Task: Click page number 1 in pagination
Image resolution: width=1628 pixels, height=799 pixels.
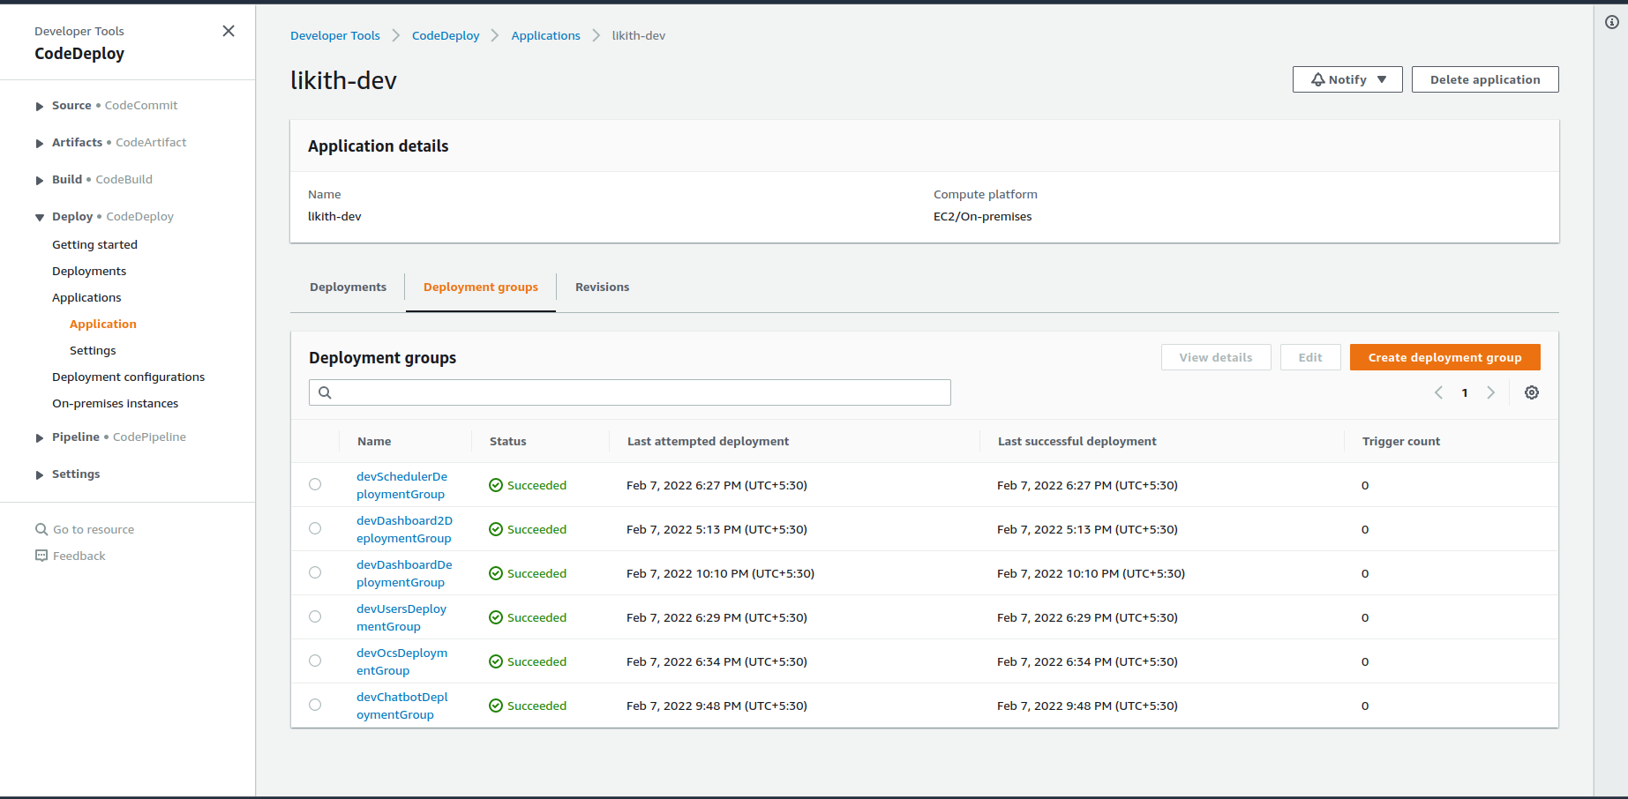Action: (x=1464, y=392)
